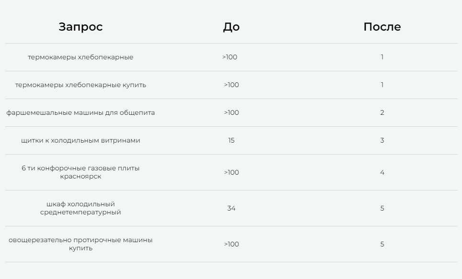Click the ">100" value in the овощерезательно row

coord(231,244)
